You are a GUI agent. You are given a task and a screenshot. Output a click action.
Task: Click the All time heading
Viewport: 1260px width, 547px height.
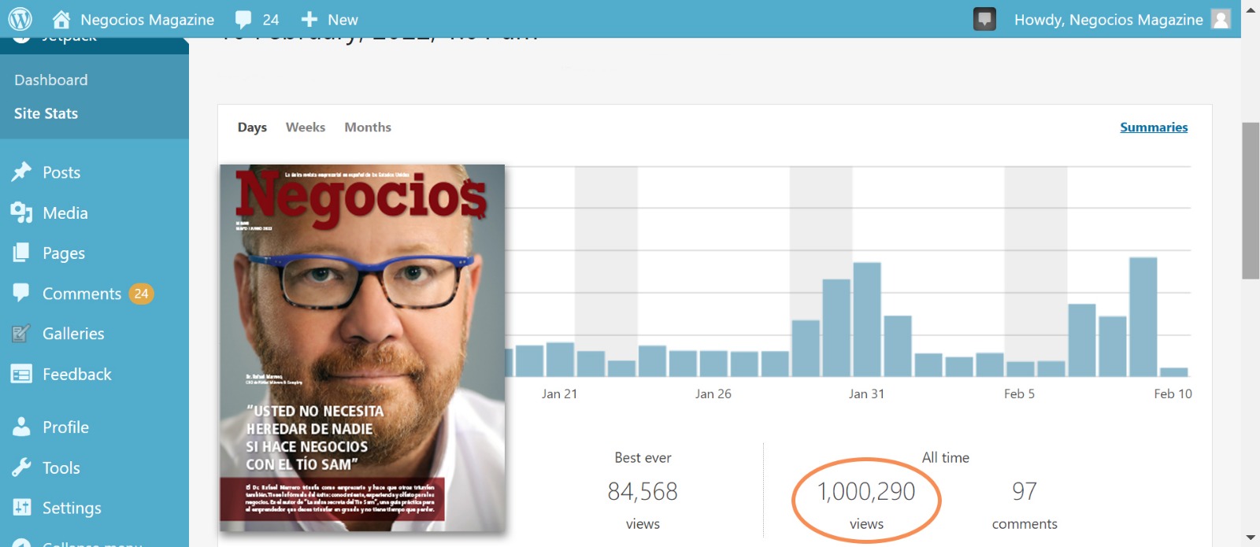(x=946, y=457)
